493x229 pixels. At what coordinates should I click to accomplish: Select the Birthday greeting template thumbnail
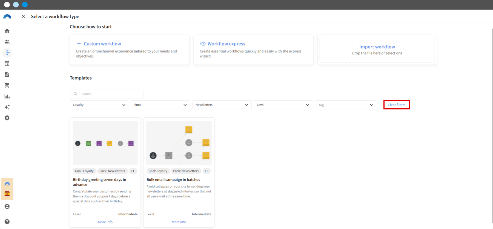(105, 143)
